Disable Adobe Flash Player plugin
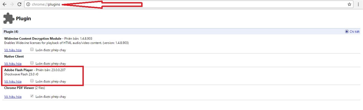 (x=13, y=81)
